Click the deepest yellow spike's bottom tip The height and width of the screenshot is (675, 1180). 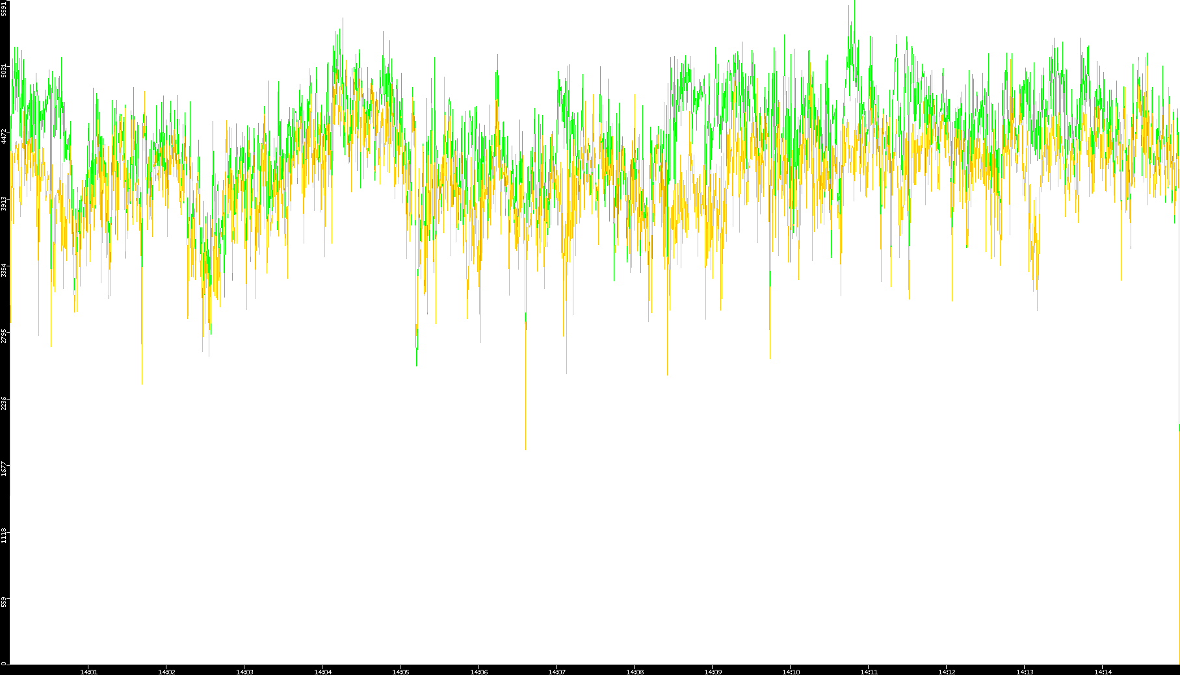(x=525, y=449)
